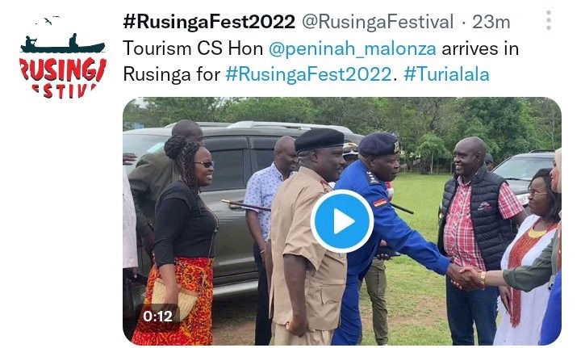Click the red RUSINGA logo text
The image size is (581, 348).
[63, 69]
